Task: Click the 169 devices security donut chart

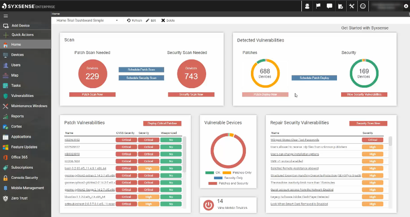Action: [x=364, y=73]
